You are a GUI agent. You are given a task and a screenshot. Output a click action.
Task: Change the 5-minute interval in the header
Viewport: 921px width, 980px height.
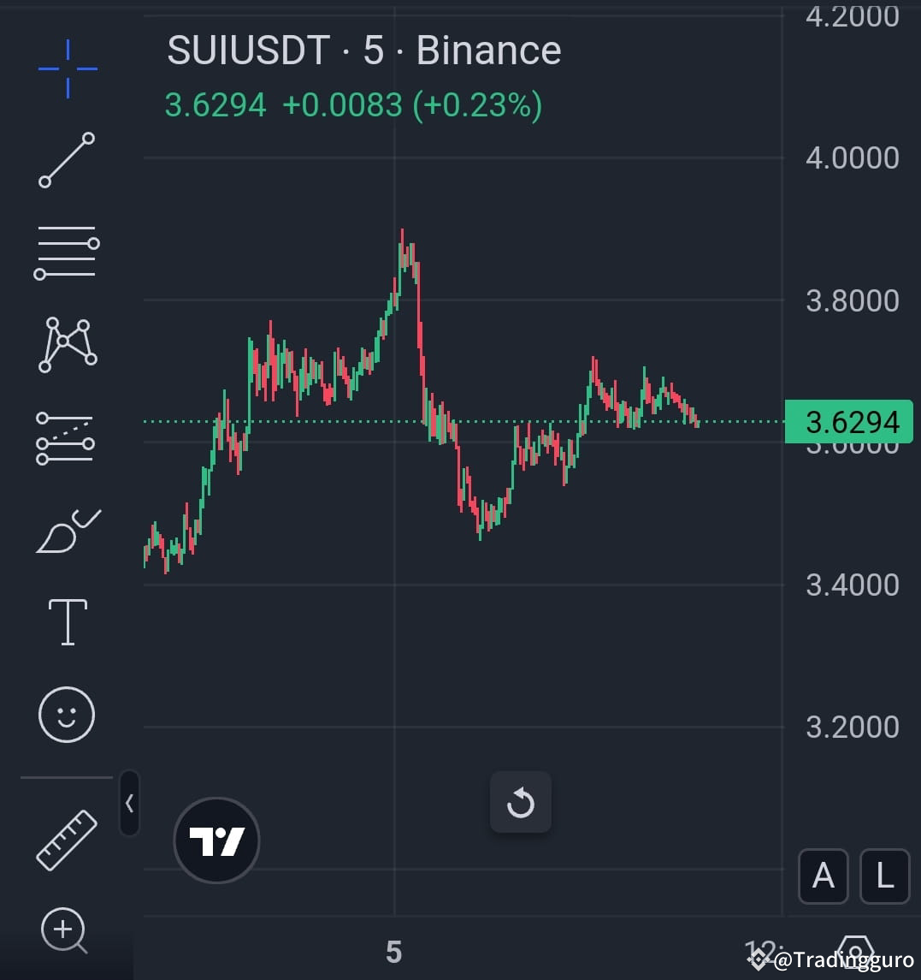tap(376, 50)
